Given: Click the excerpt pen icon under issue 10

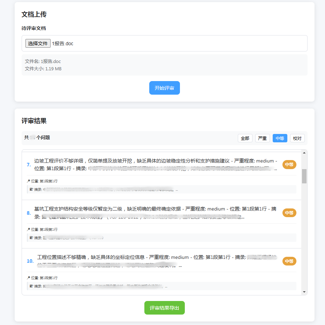Looking at the screenshot, I should (x=31, y=286).
